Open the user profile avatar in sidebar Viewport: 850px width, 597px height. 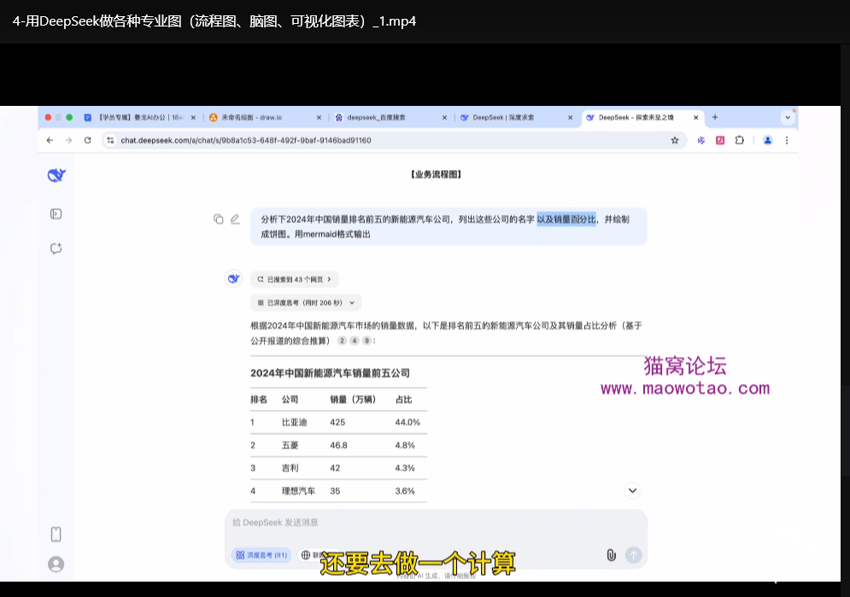(56, 564)
